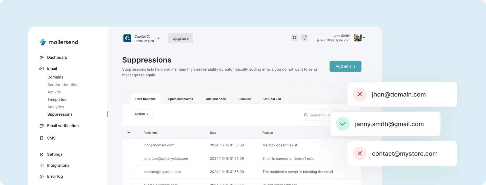Click the Date column header
Viewport: 486px width, 185px height.
(x=213, y=133)
